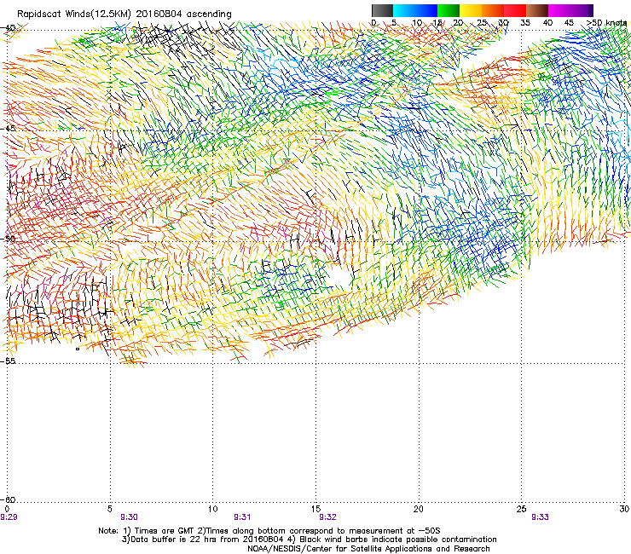Image resolution: width=631 pixels, height=554 pixels.
Task: Click the longitude 15 axis label
Action: 315,509
